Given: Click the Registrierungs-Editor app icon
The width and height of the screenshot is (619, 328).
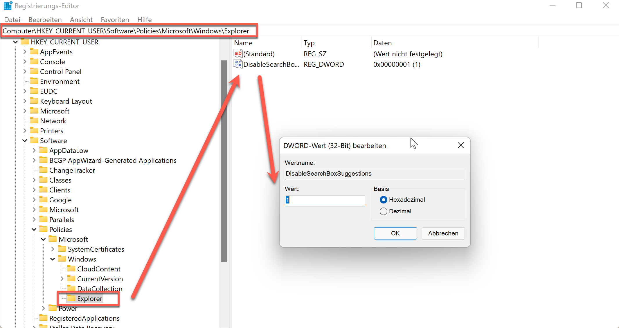Looking at the screenshot, I should 8,6.
